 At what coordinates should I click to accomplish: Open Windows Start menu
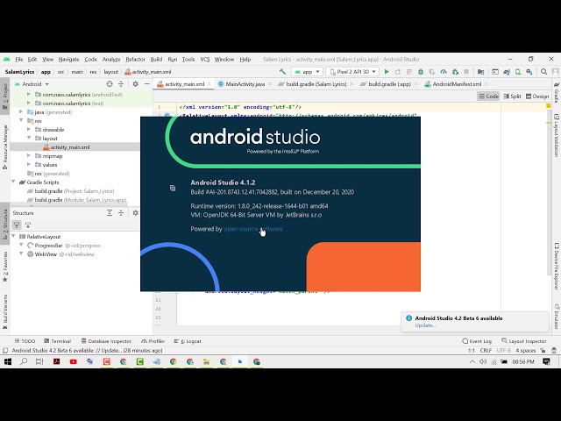pos(8,362)
